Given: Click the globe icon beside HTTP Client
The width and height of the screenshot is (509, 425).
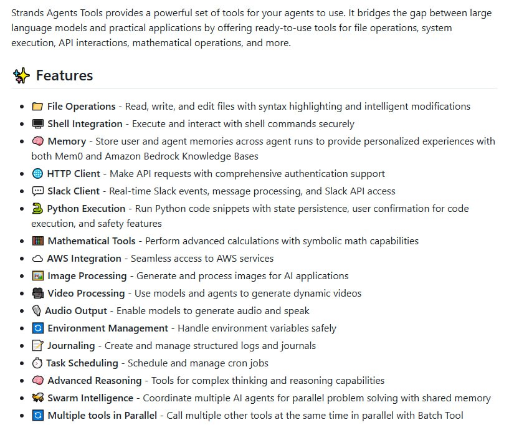Looking at the screenshot, I should (37, 174).
